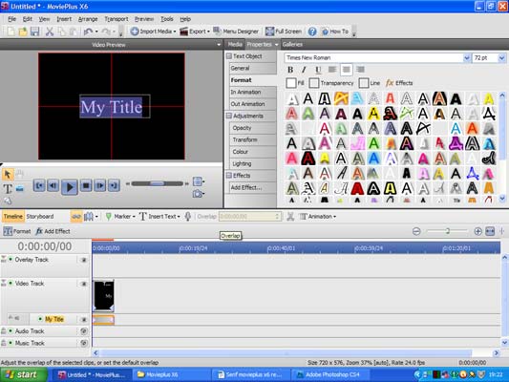Image resolution: width=509 pixels, height=382 pixels.
Task: Select the Text tool in preview panel
Action: tap(8, 188)
